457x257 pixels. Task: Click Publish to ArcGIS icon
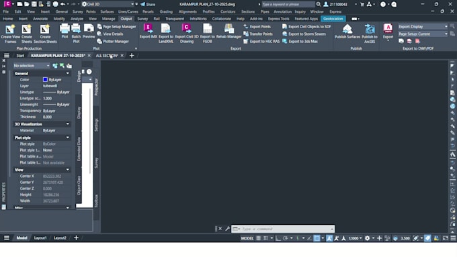(370, 29)
